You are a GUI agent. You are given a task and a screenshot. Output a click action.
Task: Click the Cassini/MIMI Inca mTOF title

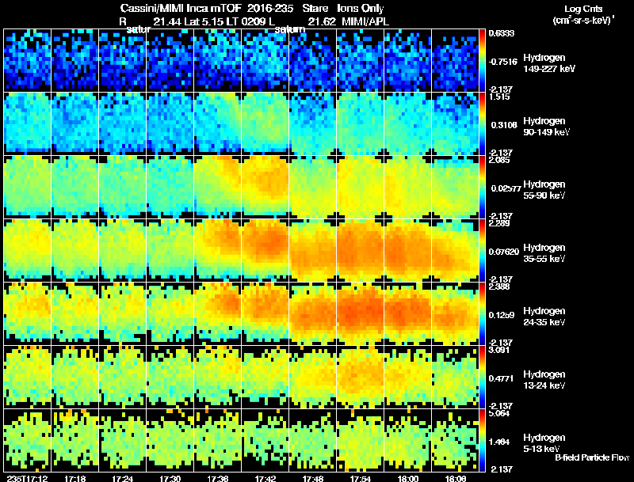pyautogui.click(x=181, y=9)
